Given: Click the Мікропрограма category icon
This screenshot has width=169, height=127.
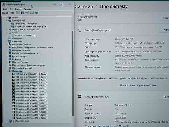Looking at the screenshot, I should (x=10, y=56).
